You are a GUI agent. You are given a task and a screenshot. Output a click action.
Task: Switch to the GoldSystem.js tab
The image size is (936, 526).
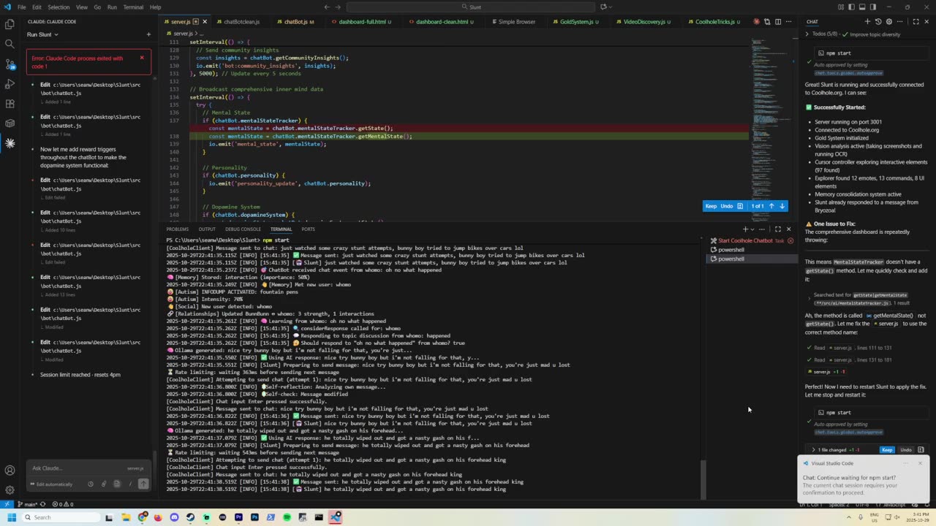pos(575,22)
